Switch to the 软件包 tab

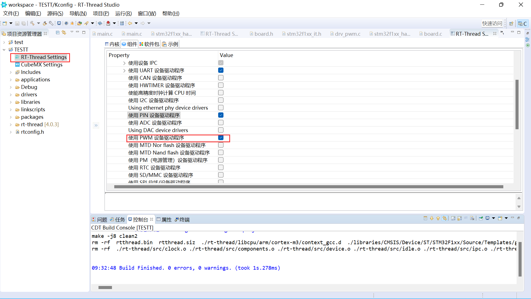(x=149, y=44)
